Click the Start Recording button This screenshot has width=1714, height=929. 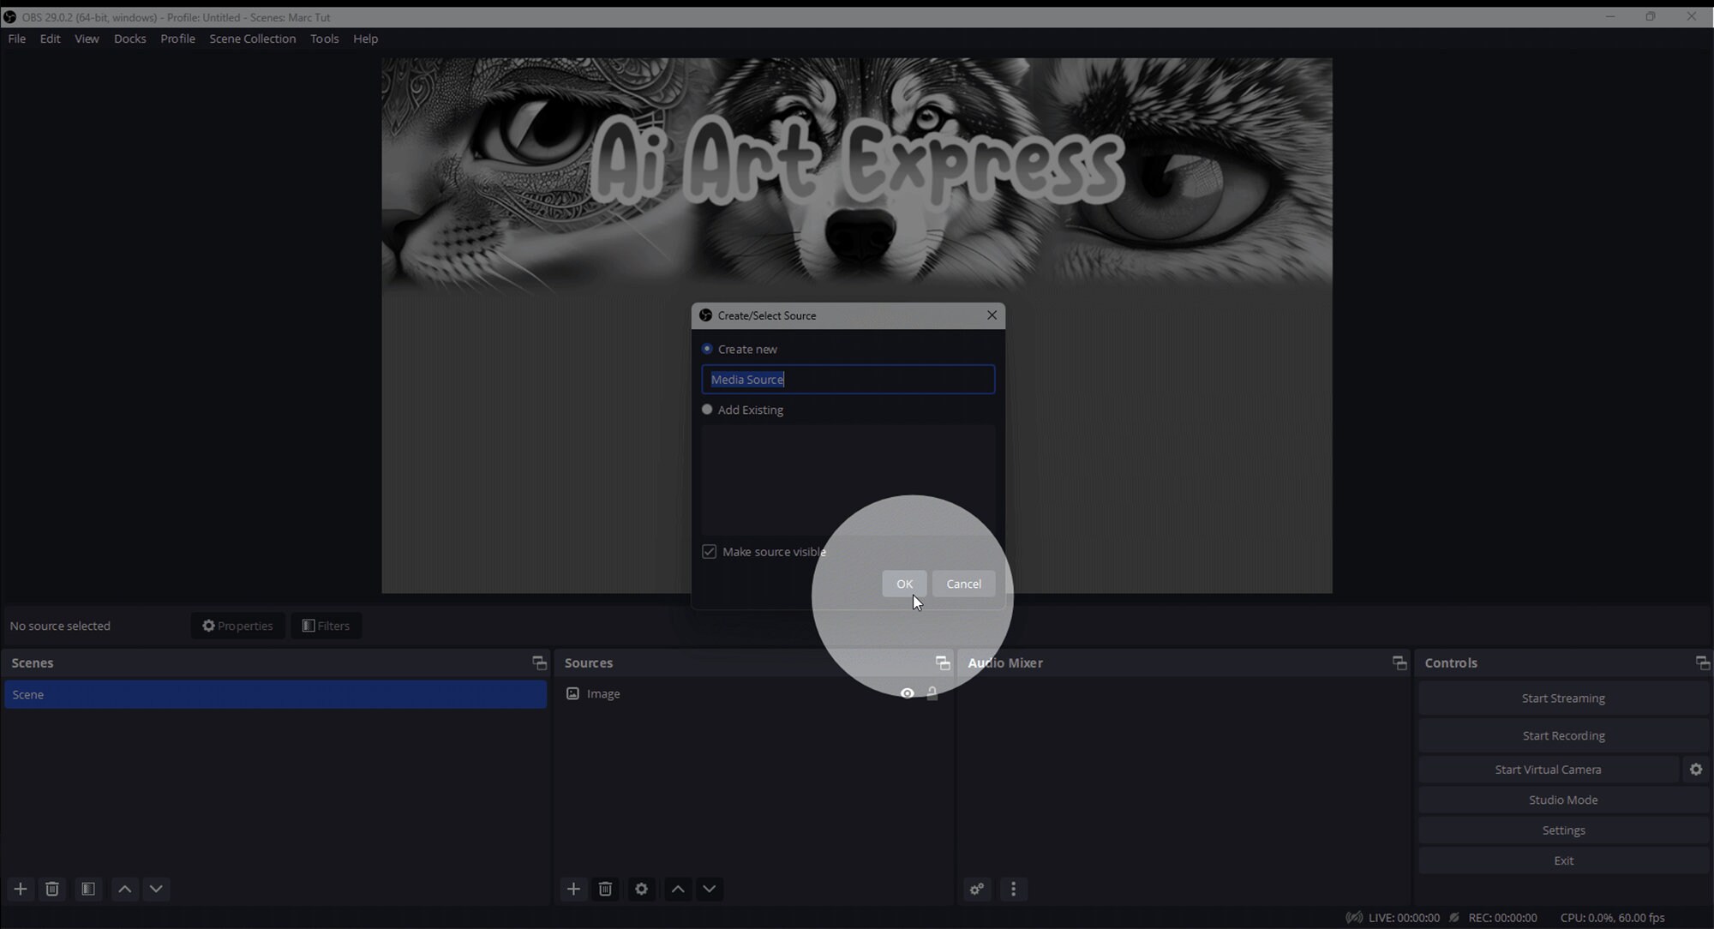pos(1562,735)
